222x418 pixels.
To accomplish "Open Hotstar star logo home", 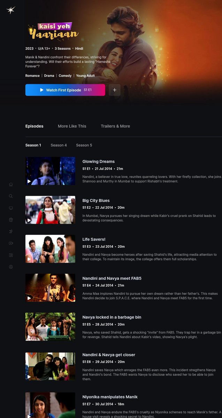I will (x=11, y=10).
